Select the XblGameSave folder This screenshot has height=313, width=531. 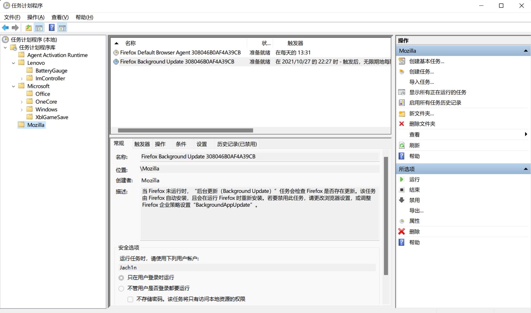52,117
